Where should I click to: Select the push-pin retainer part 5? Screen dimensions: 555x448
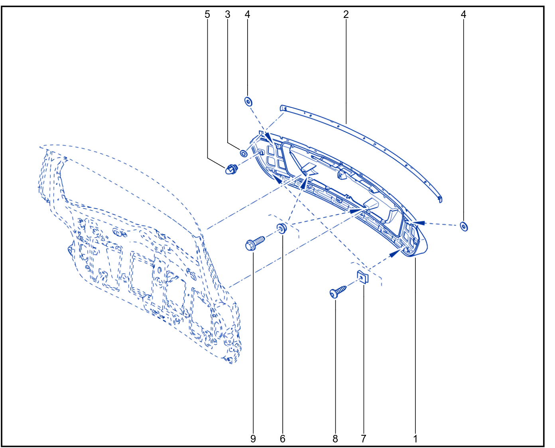point(231,169)
